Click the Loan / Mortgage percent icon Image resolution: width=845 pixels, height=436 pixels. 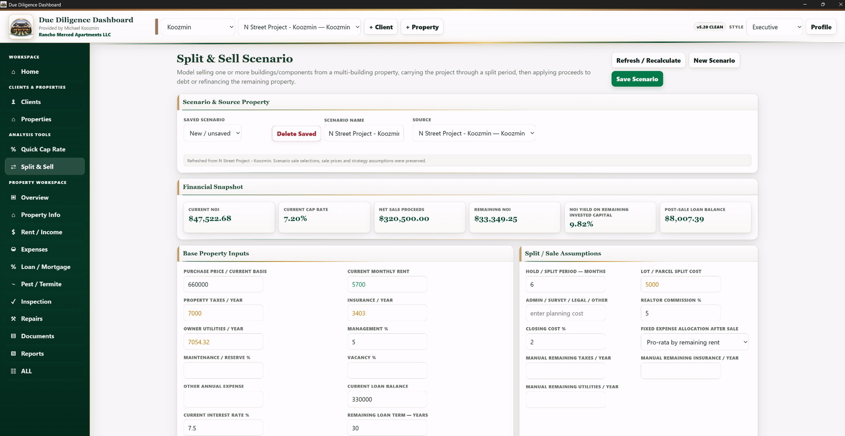(x=13, y=267)
